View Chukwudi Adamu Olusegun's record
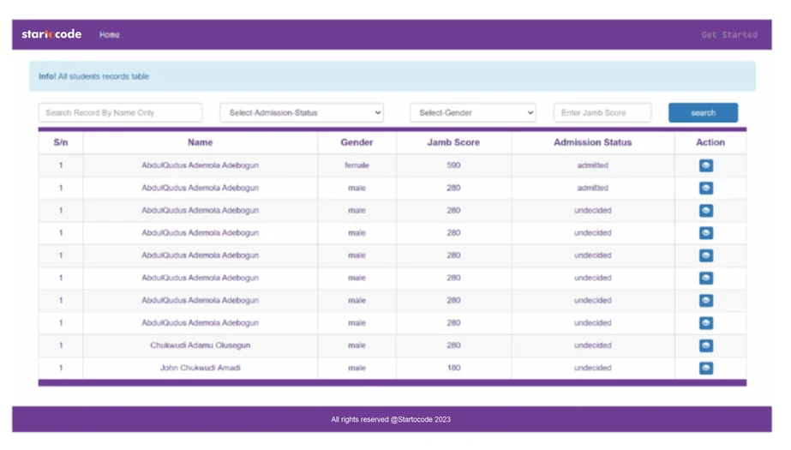Image resolution: width=791 pixels, height=450 pixels. (706, 345)
